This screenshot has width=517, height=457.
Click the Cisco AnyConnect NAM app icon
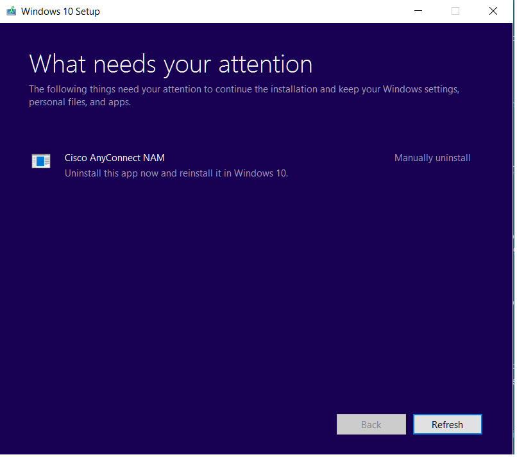pyautogui.click(x=41, y=161)
